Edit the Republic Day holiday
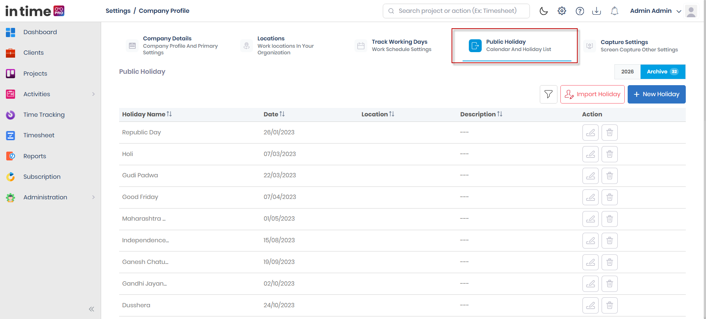 591,133
